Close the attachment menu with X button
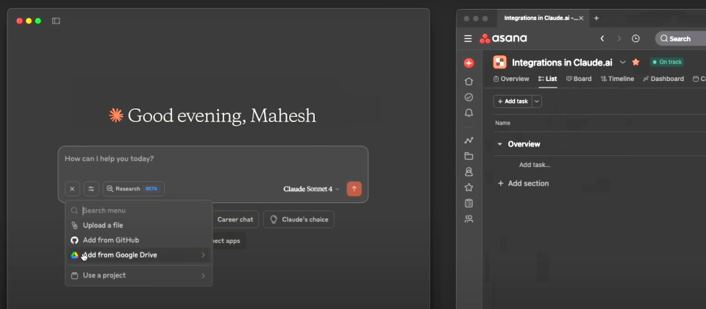 (72, 189)
